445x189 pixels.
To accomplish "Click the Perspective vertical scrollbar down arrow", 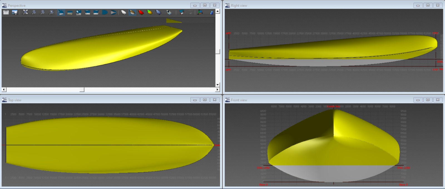I will pyautogui.click(x=217, y=84).
